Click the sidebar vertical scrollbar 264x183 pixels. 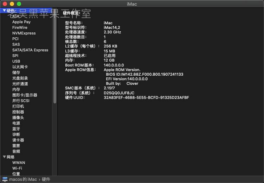point(55,56)
